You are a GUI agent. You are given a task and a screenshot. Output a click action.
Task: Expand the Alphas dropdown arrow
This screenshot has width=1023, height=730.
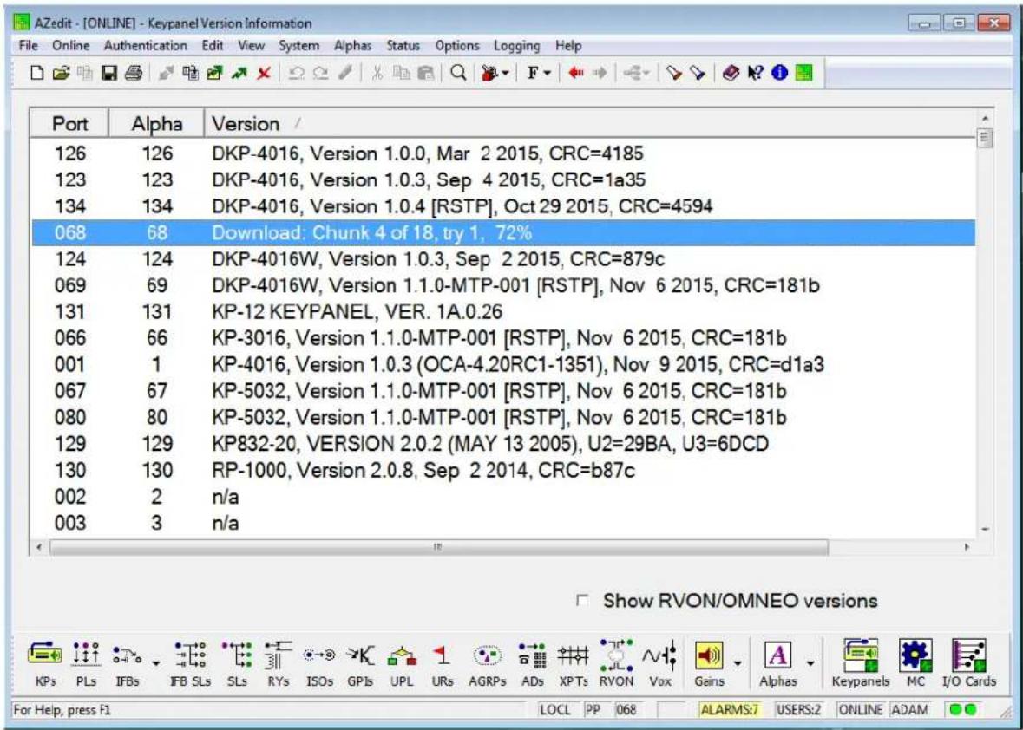810,663
